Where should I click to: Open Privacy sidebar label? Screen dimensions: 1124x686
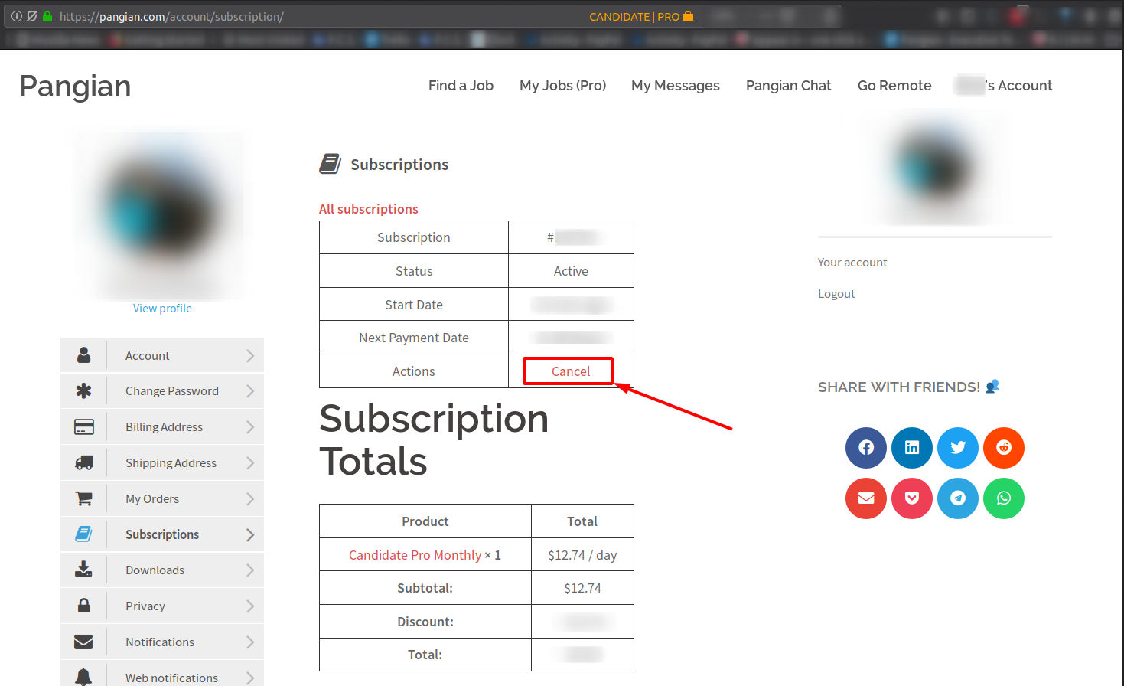point(145,606)
